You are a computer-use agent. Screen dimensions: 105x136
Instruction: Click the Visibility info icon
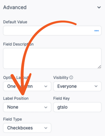click(x=71, y=78)
